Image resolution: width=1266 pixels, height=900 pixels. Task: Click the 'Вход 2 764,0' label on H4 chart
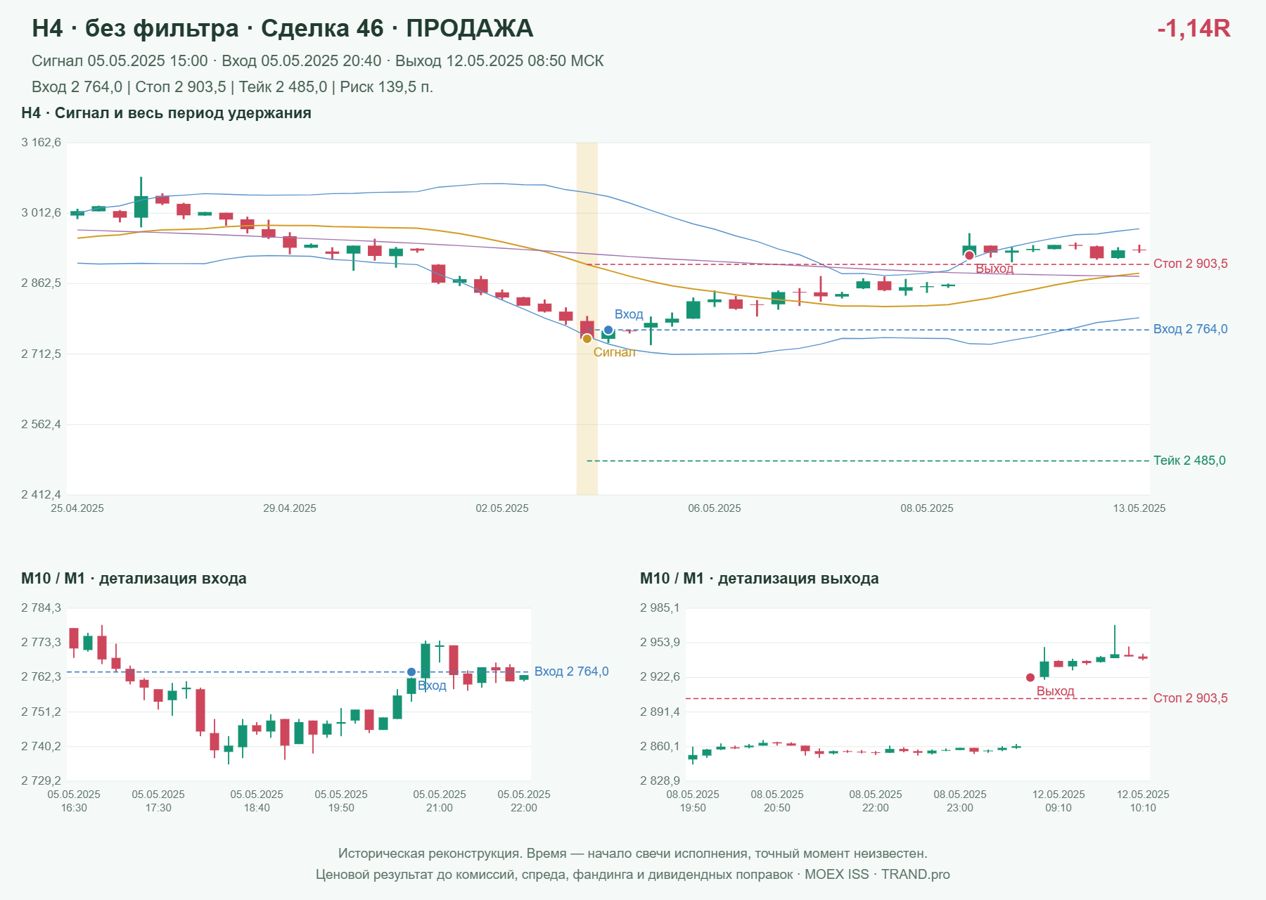click(x=1191, y=329)
